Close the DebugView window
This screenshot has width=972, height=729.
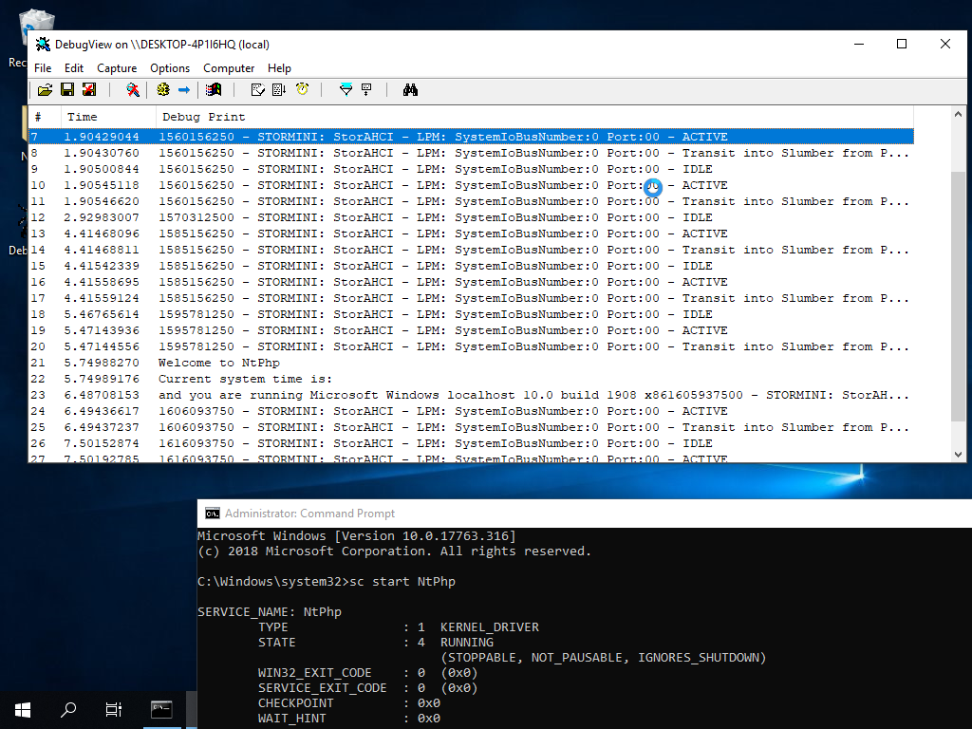click(x=944, y=44)
